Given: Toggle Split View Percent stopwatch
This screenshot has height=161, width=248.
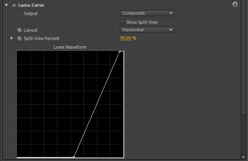Looking at the screenshot, I should (x=19, y=38).
